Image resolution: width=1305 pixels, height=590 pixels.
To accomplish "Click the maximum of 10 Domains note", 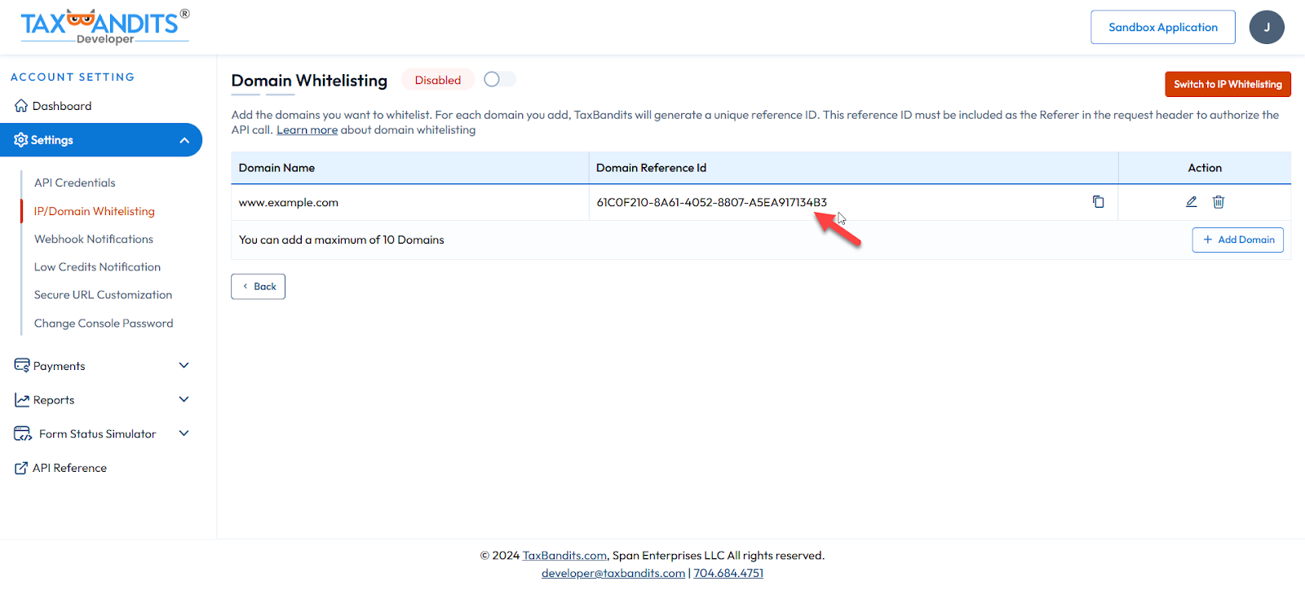I will click(x=341, y=240).
